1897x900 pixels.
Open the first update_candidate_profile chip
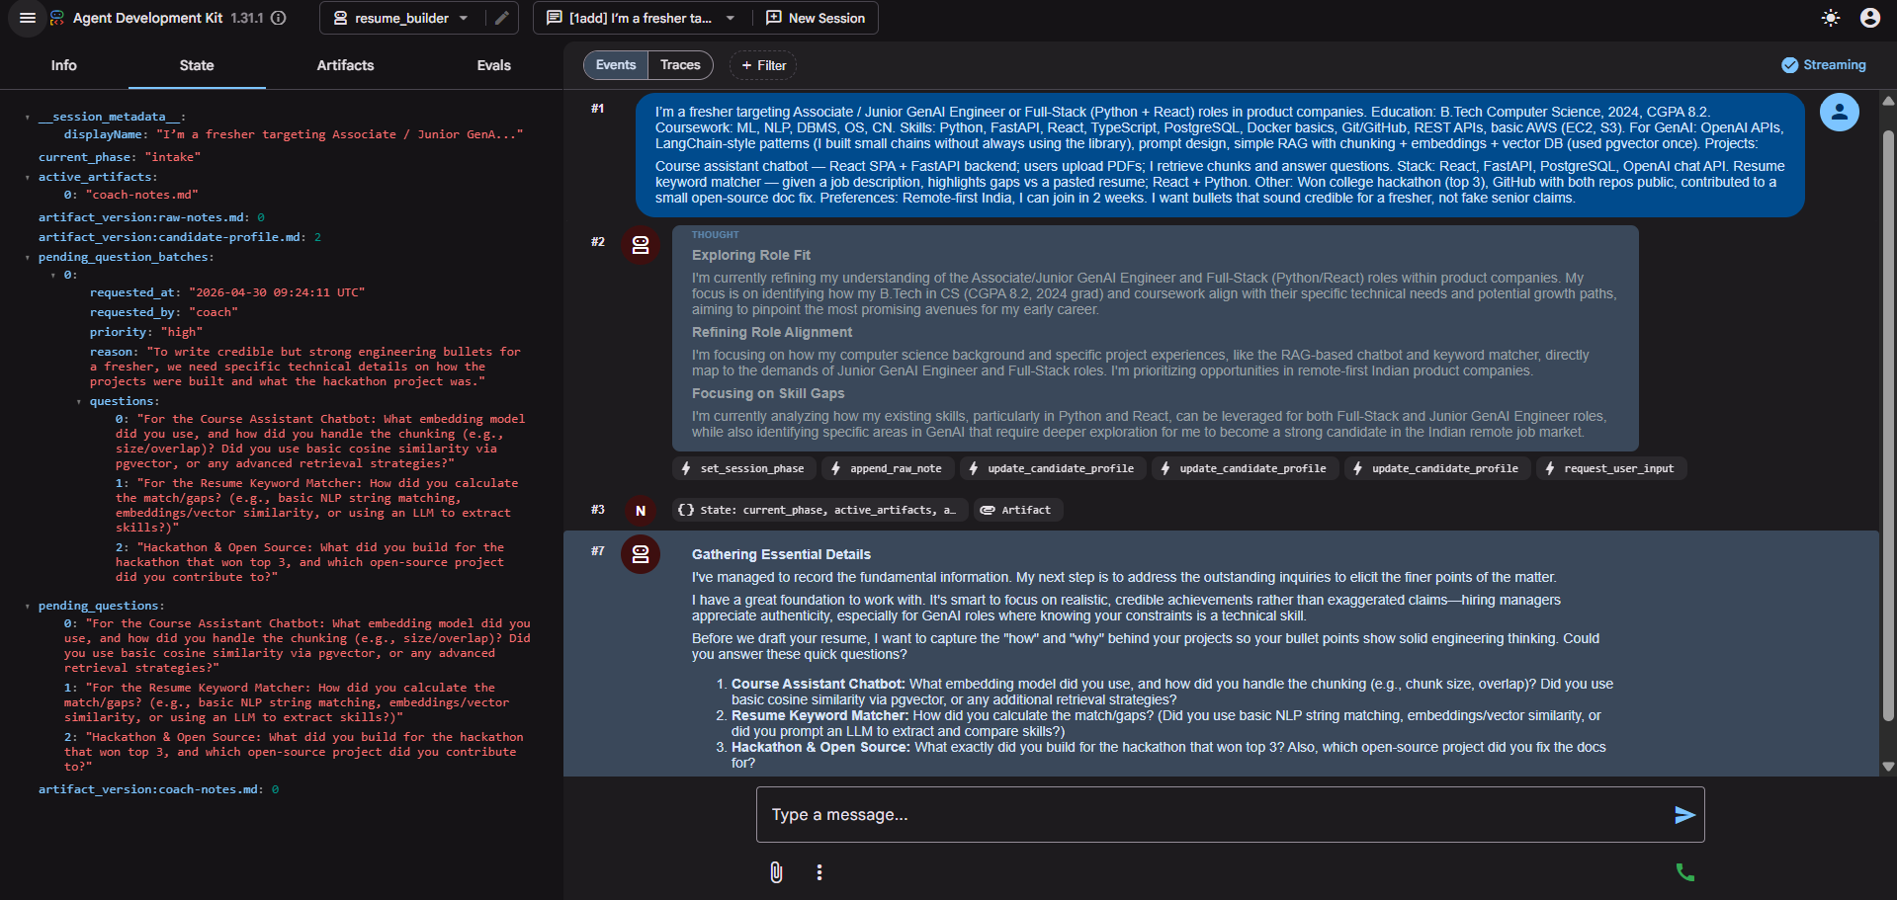1052,468
